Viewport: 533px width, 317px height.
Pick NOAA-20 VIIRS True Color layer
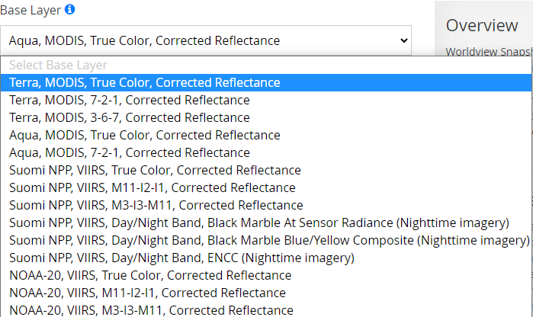click(150, 275)
